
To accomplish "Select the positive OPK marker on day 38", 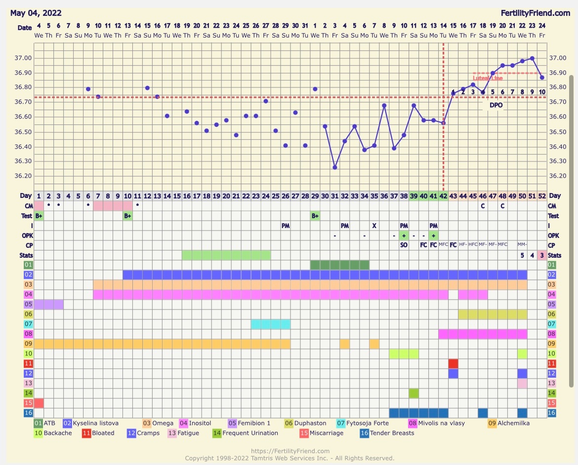I will (404, 235).
